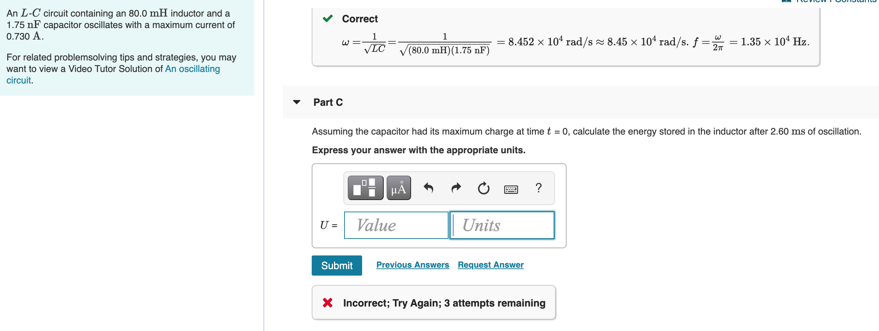The image size is (879, 331).
Task: Submit the Part C answer
Action: pos(337,265)
